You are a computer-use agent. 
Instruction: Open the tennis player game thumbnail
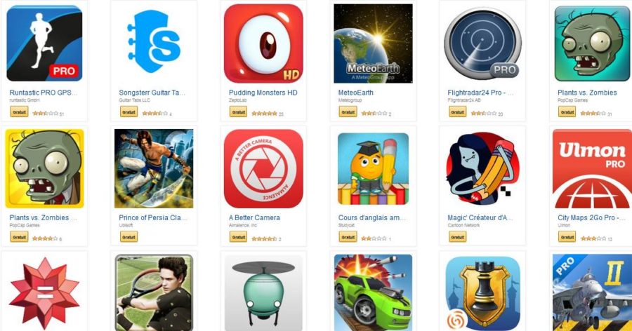154,292
